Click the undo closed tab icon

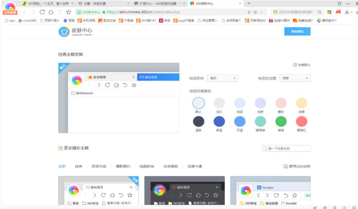[60, 12]
